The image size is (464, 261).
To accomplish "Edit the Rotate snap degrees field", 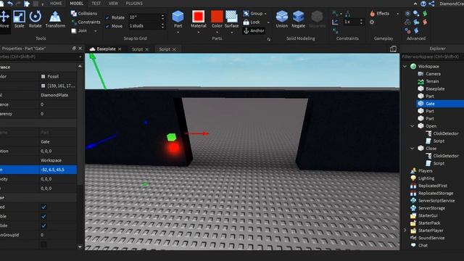I will pyautogui.click(x=144, y=17).
